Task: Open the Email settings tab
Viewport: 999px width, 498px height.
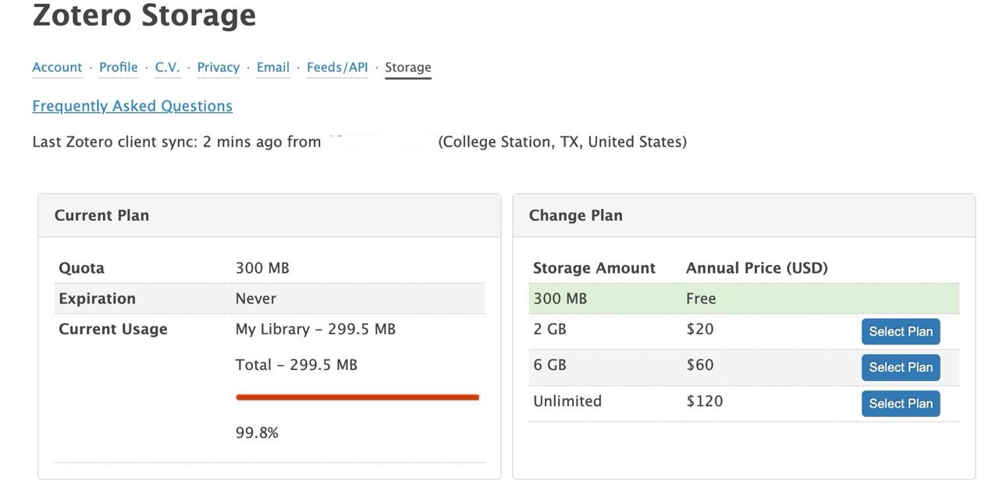Action: coord(273,67)
